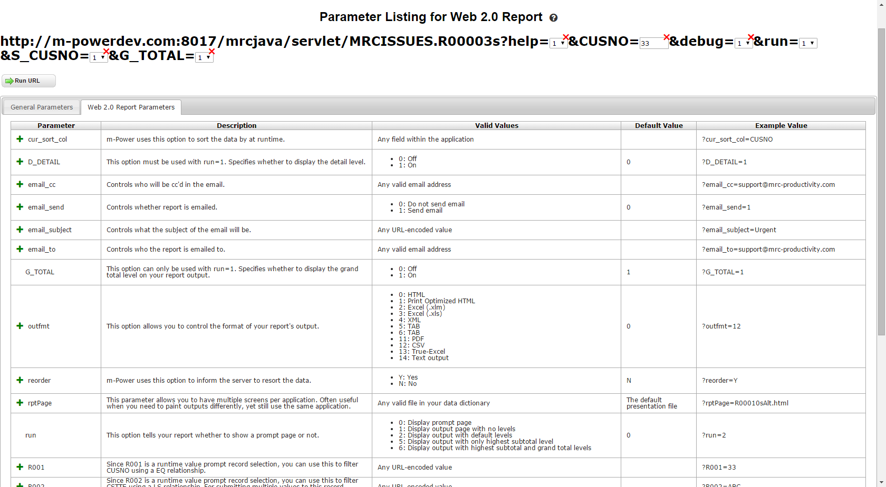This screenshot has width=886, height=487.
Task: Click example value ?run=2
Action: click(x=714, y=435)
